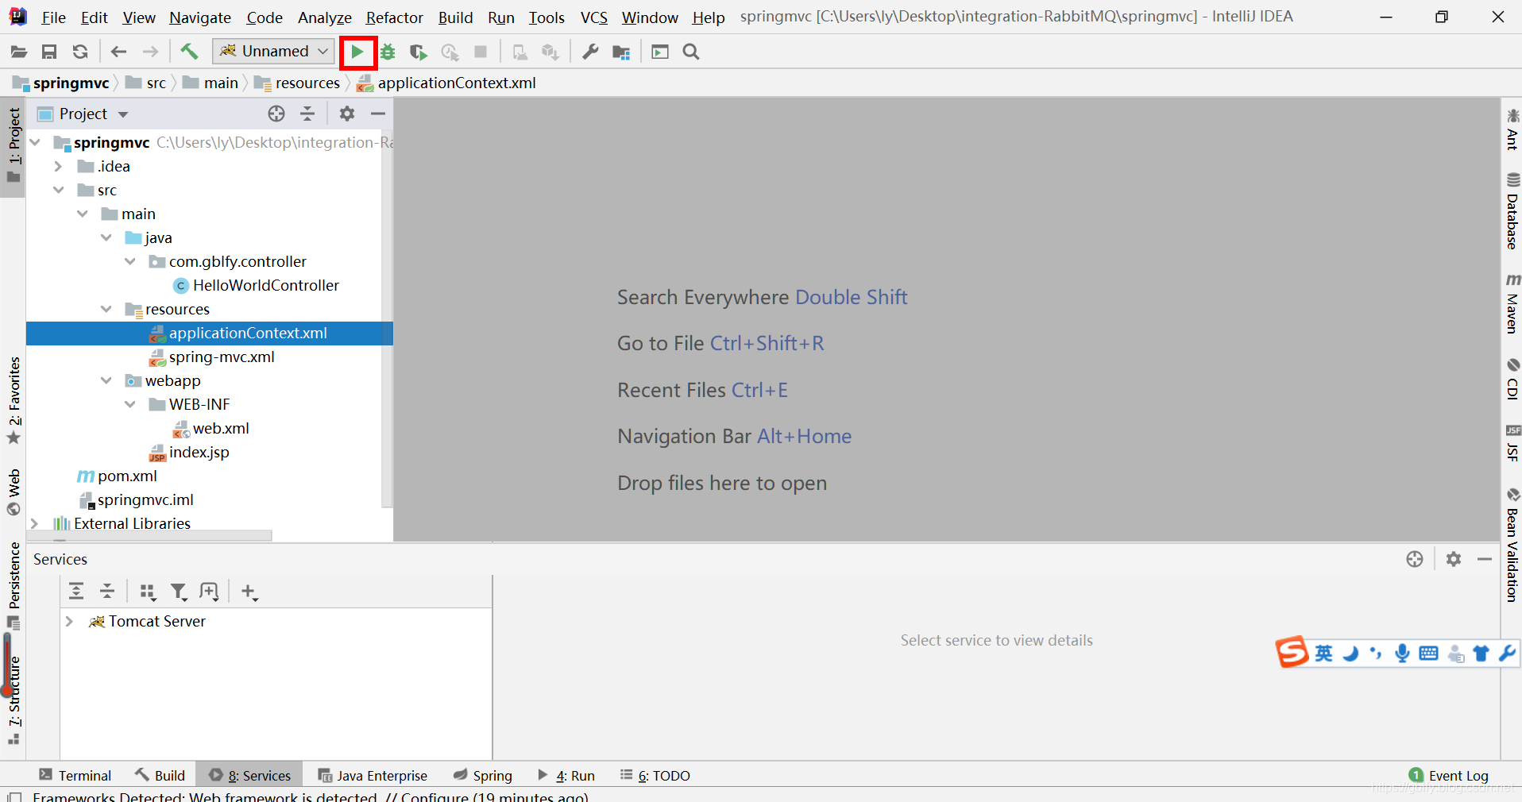Hide the Project panel with minus icon
This screenshot has height=802, width=1522.
[378, 114]
